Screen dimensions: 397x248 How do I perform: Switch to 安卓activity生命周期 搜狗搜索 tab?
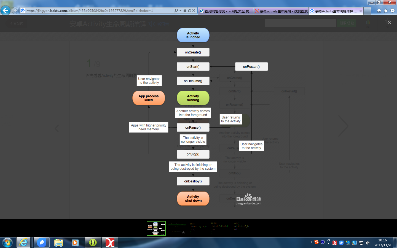tap(281, 11)
